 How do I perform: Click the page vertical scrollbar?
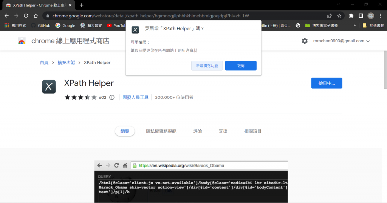(x=385, y=70)
